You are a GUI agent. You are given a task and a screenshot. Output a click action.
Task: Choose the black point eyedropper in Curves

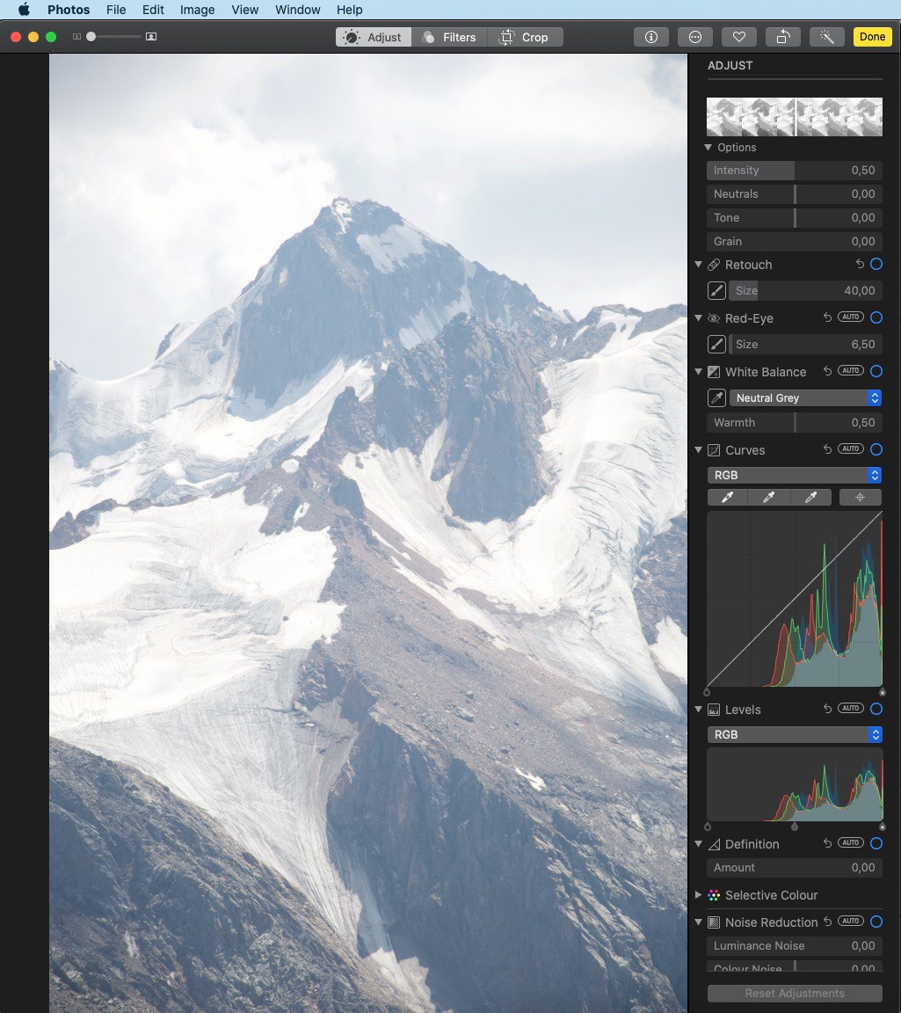(727, 497)
